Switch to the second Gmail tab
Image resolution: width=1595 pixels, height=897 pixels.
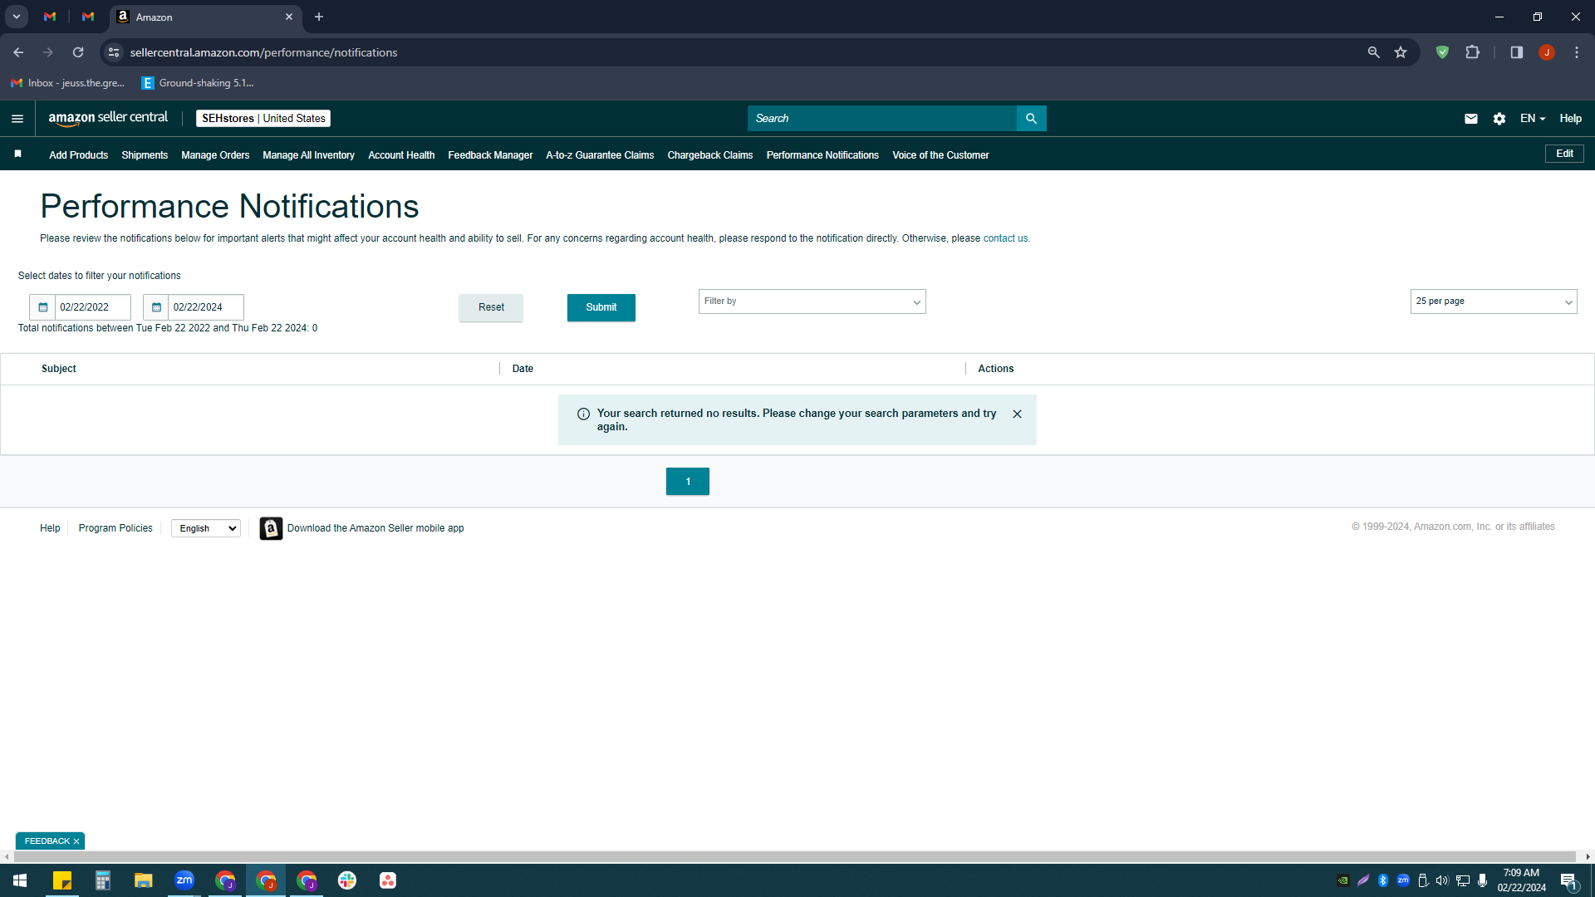(88, 17)
